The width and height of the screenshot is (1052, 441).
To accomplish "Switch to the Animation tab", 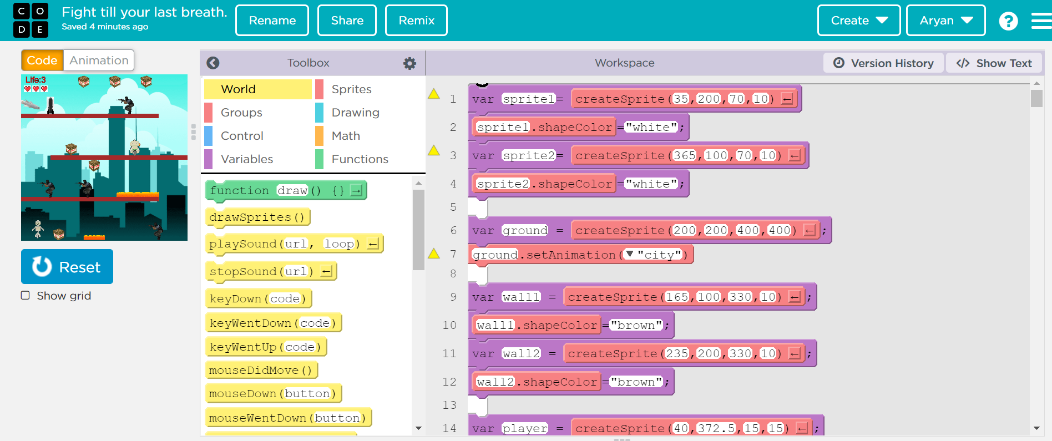I will coord(99,60).
